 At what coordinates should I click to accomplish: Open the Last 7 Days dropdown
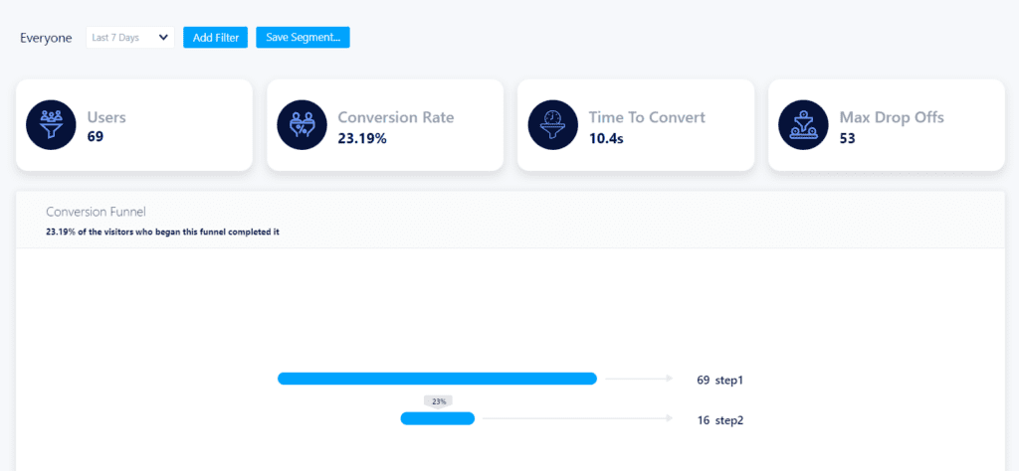pyautogui.click(x=129, y=38)
